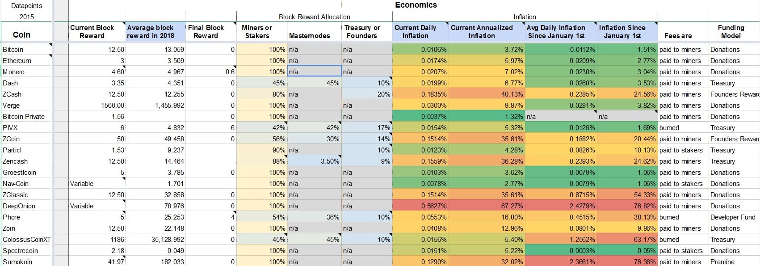760x266 pixels.
Task: Click the Final Block Reward header cell
Action: pyautogui.click(x=211, y=32)
